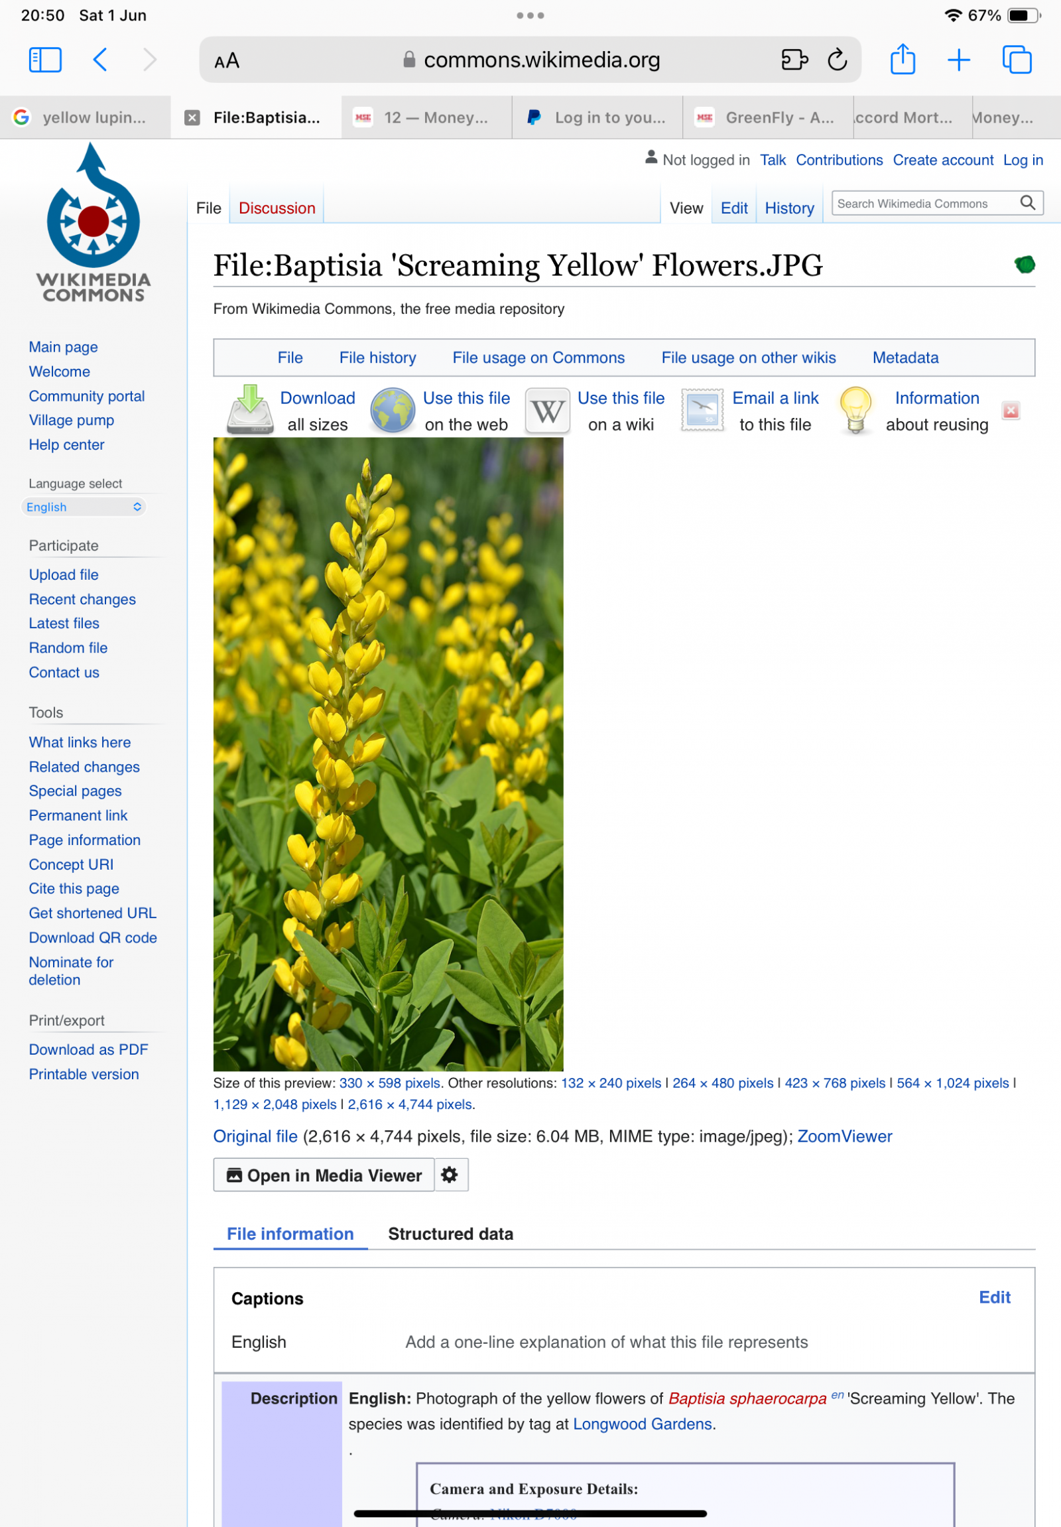Open the Upload file sidebar link
Viewport: 1061px width, 1527px height.
tap(64, 574)
